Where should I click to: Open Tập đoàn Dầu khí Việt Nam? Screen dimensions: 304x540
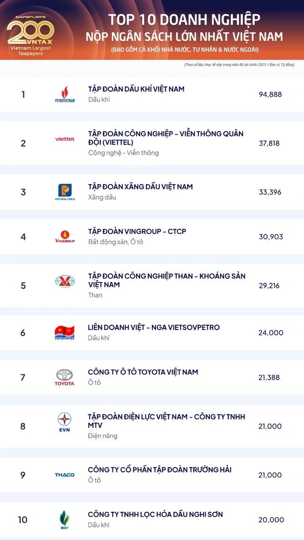click(136, 89)
